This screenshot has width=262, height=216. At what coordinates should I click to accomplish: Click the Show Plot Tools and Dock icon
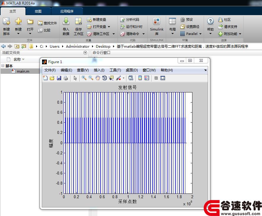pos(163,78)
